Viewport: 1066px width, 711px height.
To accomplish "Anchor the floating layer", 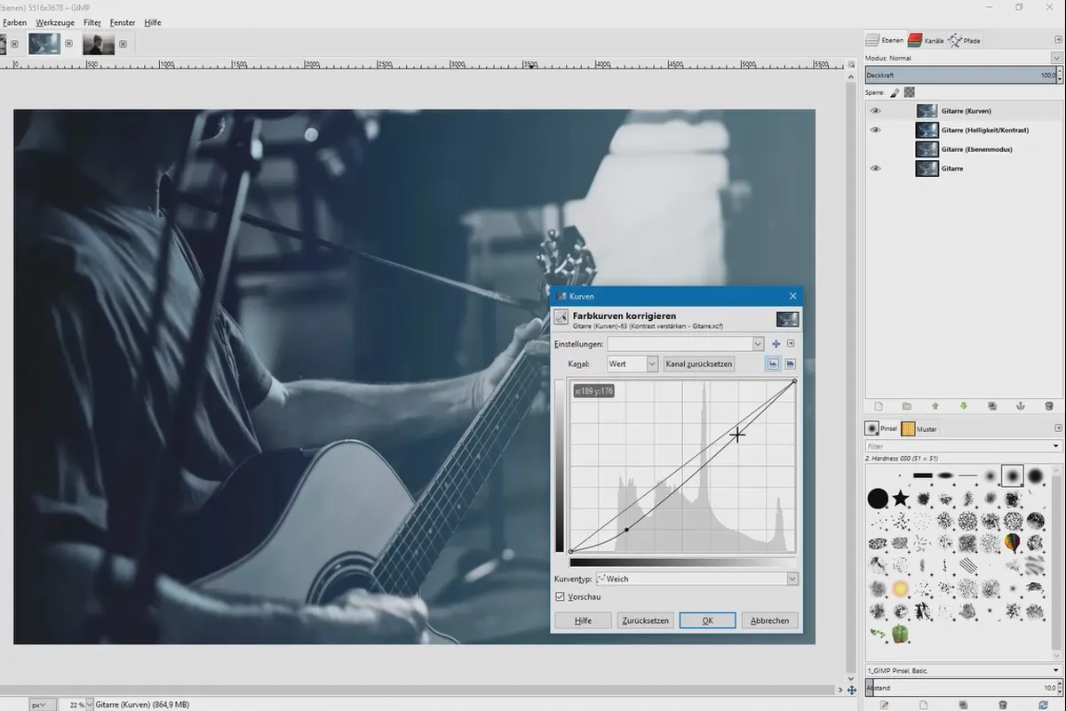I will 1020,406.
